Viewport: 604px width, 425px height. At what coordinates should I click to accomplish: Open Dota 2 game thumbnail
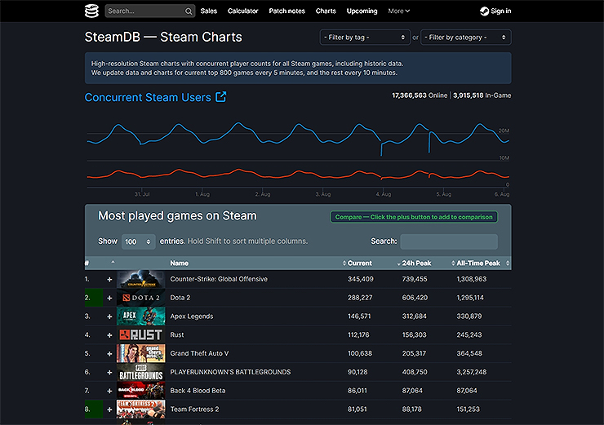pyautogui.click(x=141, y=298)
